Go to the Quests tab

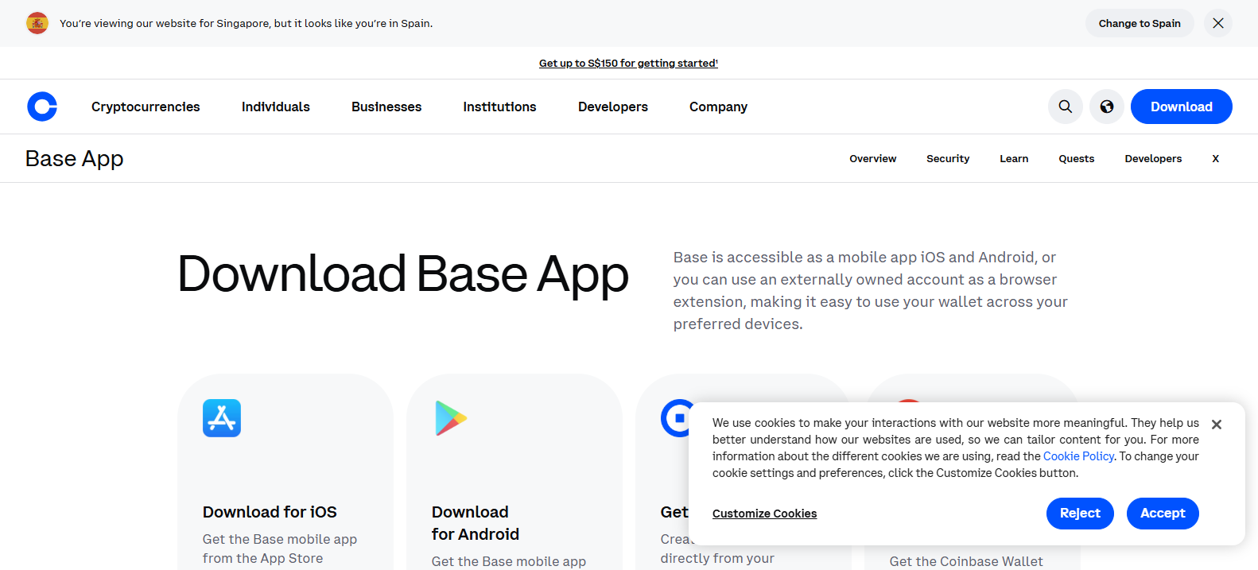pos(1077,159)
